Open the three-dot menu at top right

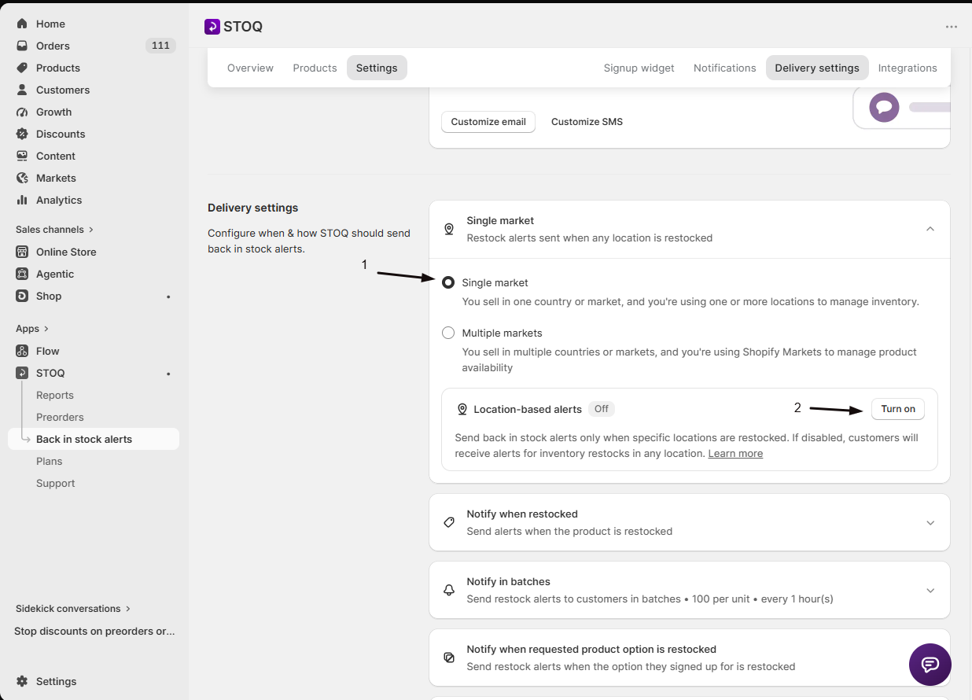(x=952, y=27)
